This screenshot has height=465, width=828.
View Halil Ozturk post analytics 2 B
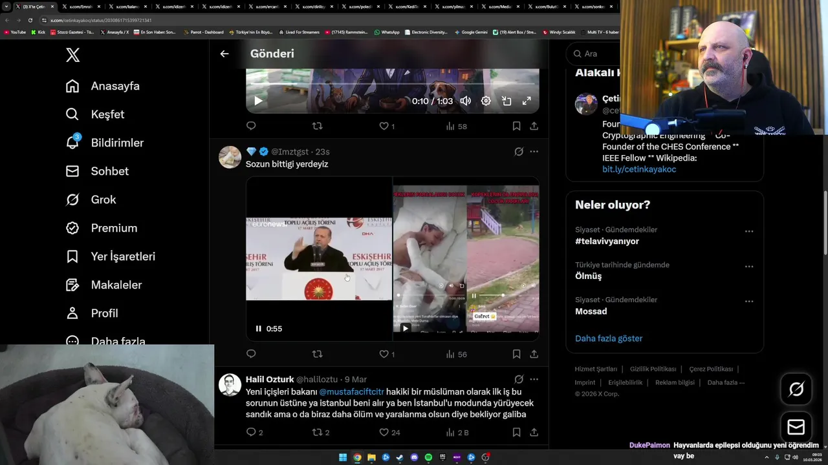tap(457, 432)
